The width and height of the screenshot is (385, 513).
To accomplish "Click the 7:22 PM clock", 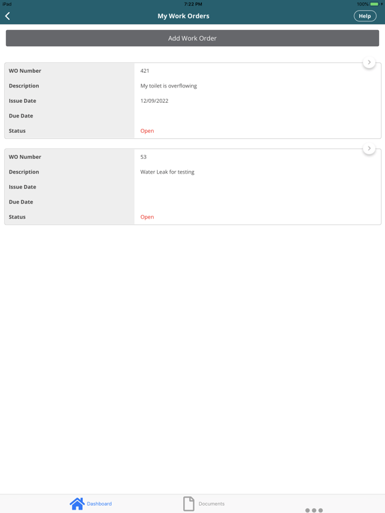I will (192, 4).
